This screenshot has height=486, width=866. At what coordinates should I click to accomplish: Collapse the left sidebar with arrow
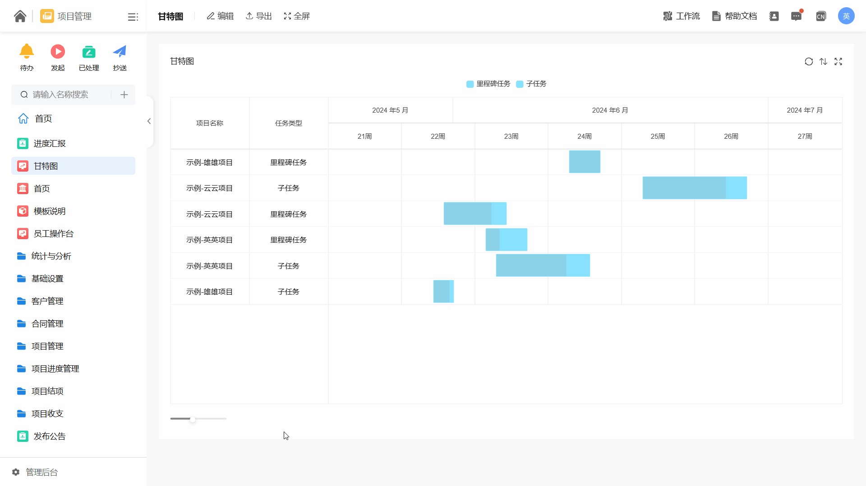(x=149, y=121)
